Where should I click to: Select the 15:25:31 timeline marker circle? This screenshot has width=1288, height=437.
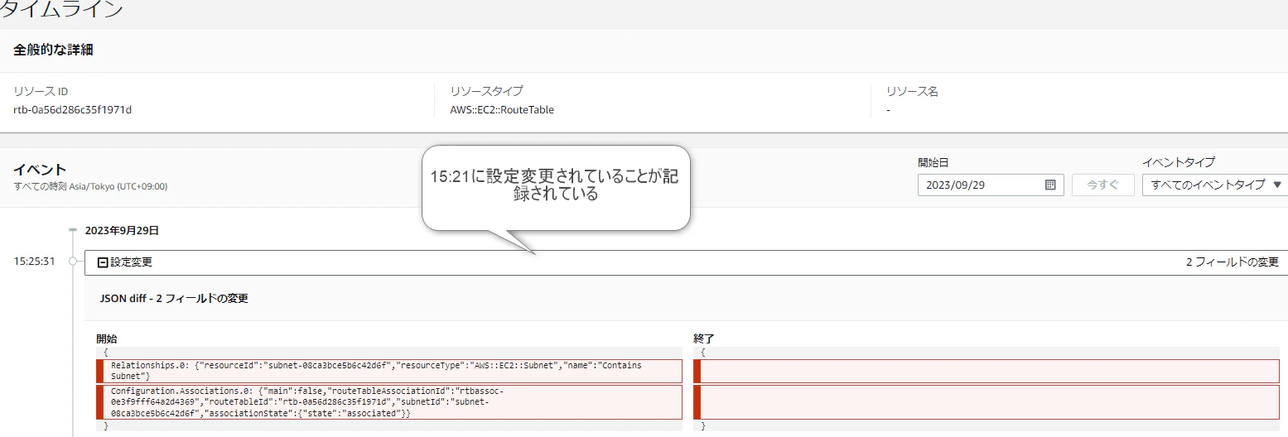click(73, 262)
